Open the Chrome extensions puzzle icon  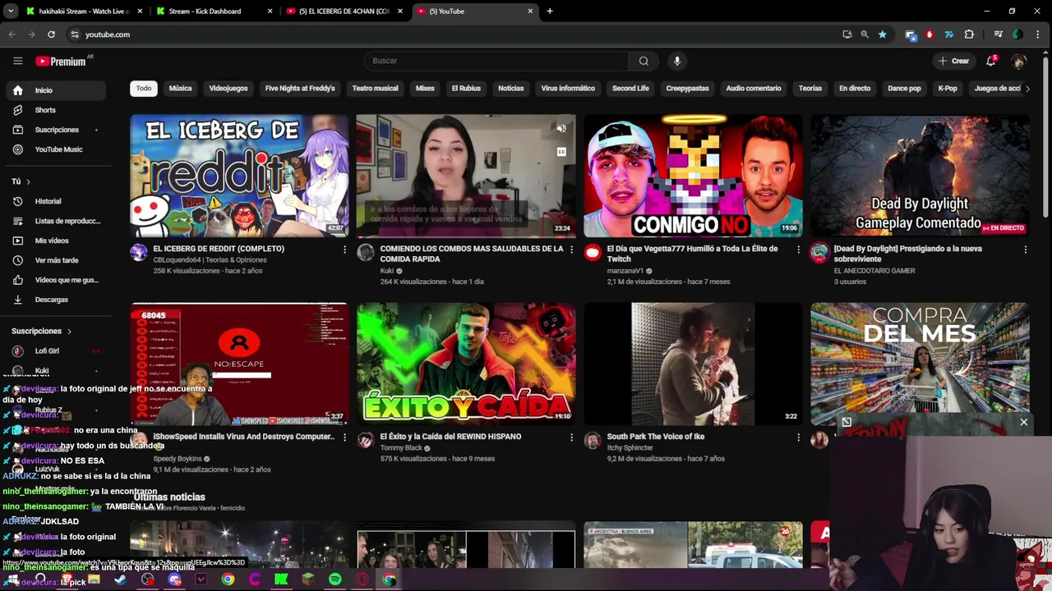tap(969, 34)
